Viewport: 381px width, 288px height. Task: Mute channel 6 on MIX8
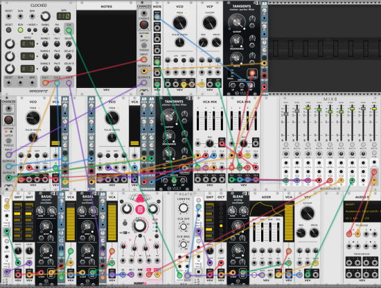pos(341,145)
